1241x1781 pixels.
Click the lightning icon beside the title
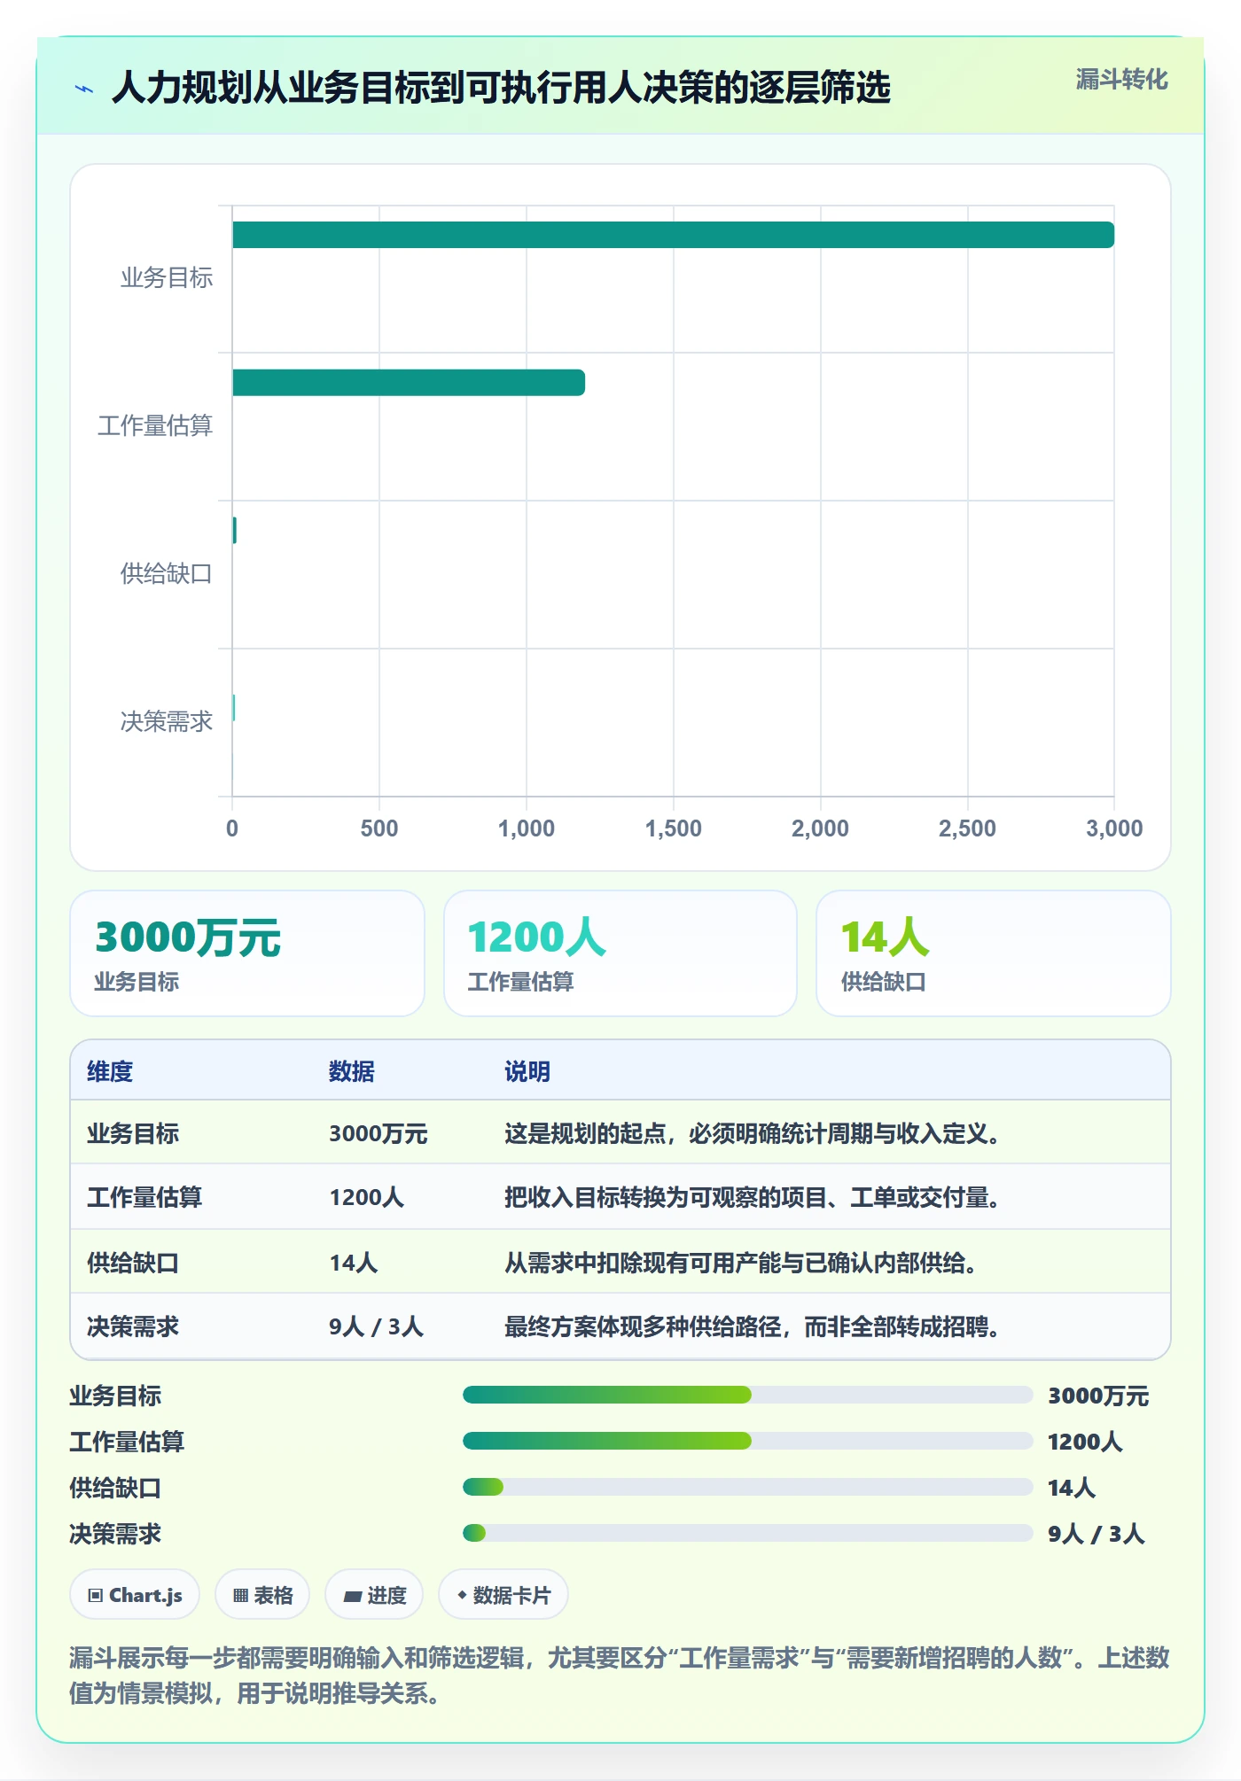[x=84, y=89]
